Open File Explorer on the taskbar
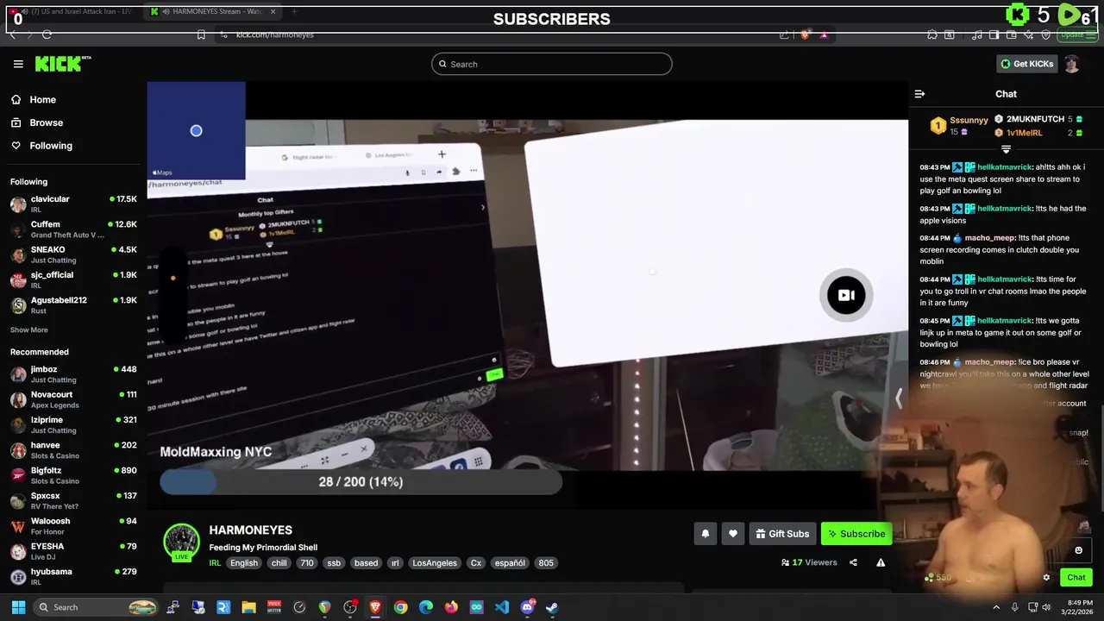The height and width of the screenshot is (621, 1104). 248,607
